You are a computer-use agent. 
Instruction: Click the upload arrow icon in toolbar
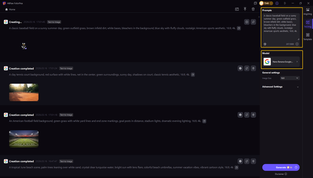coord(245,9)
